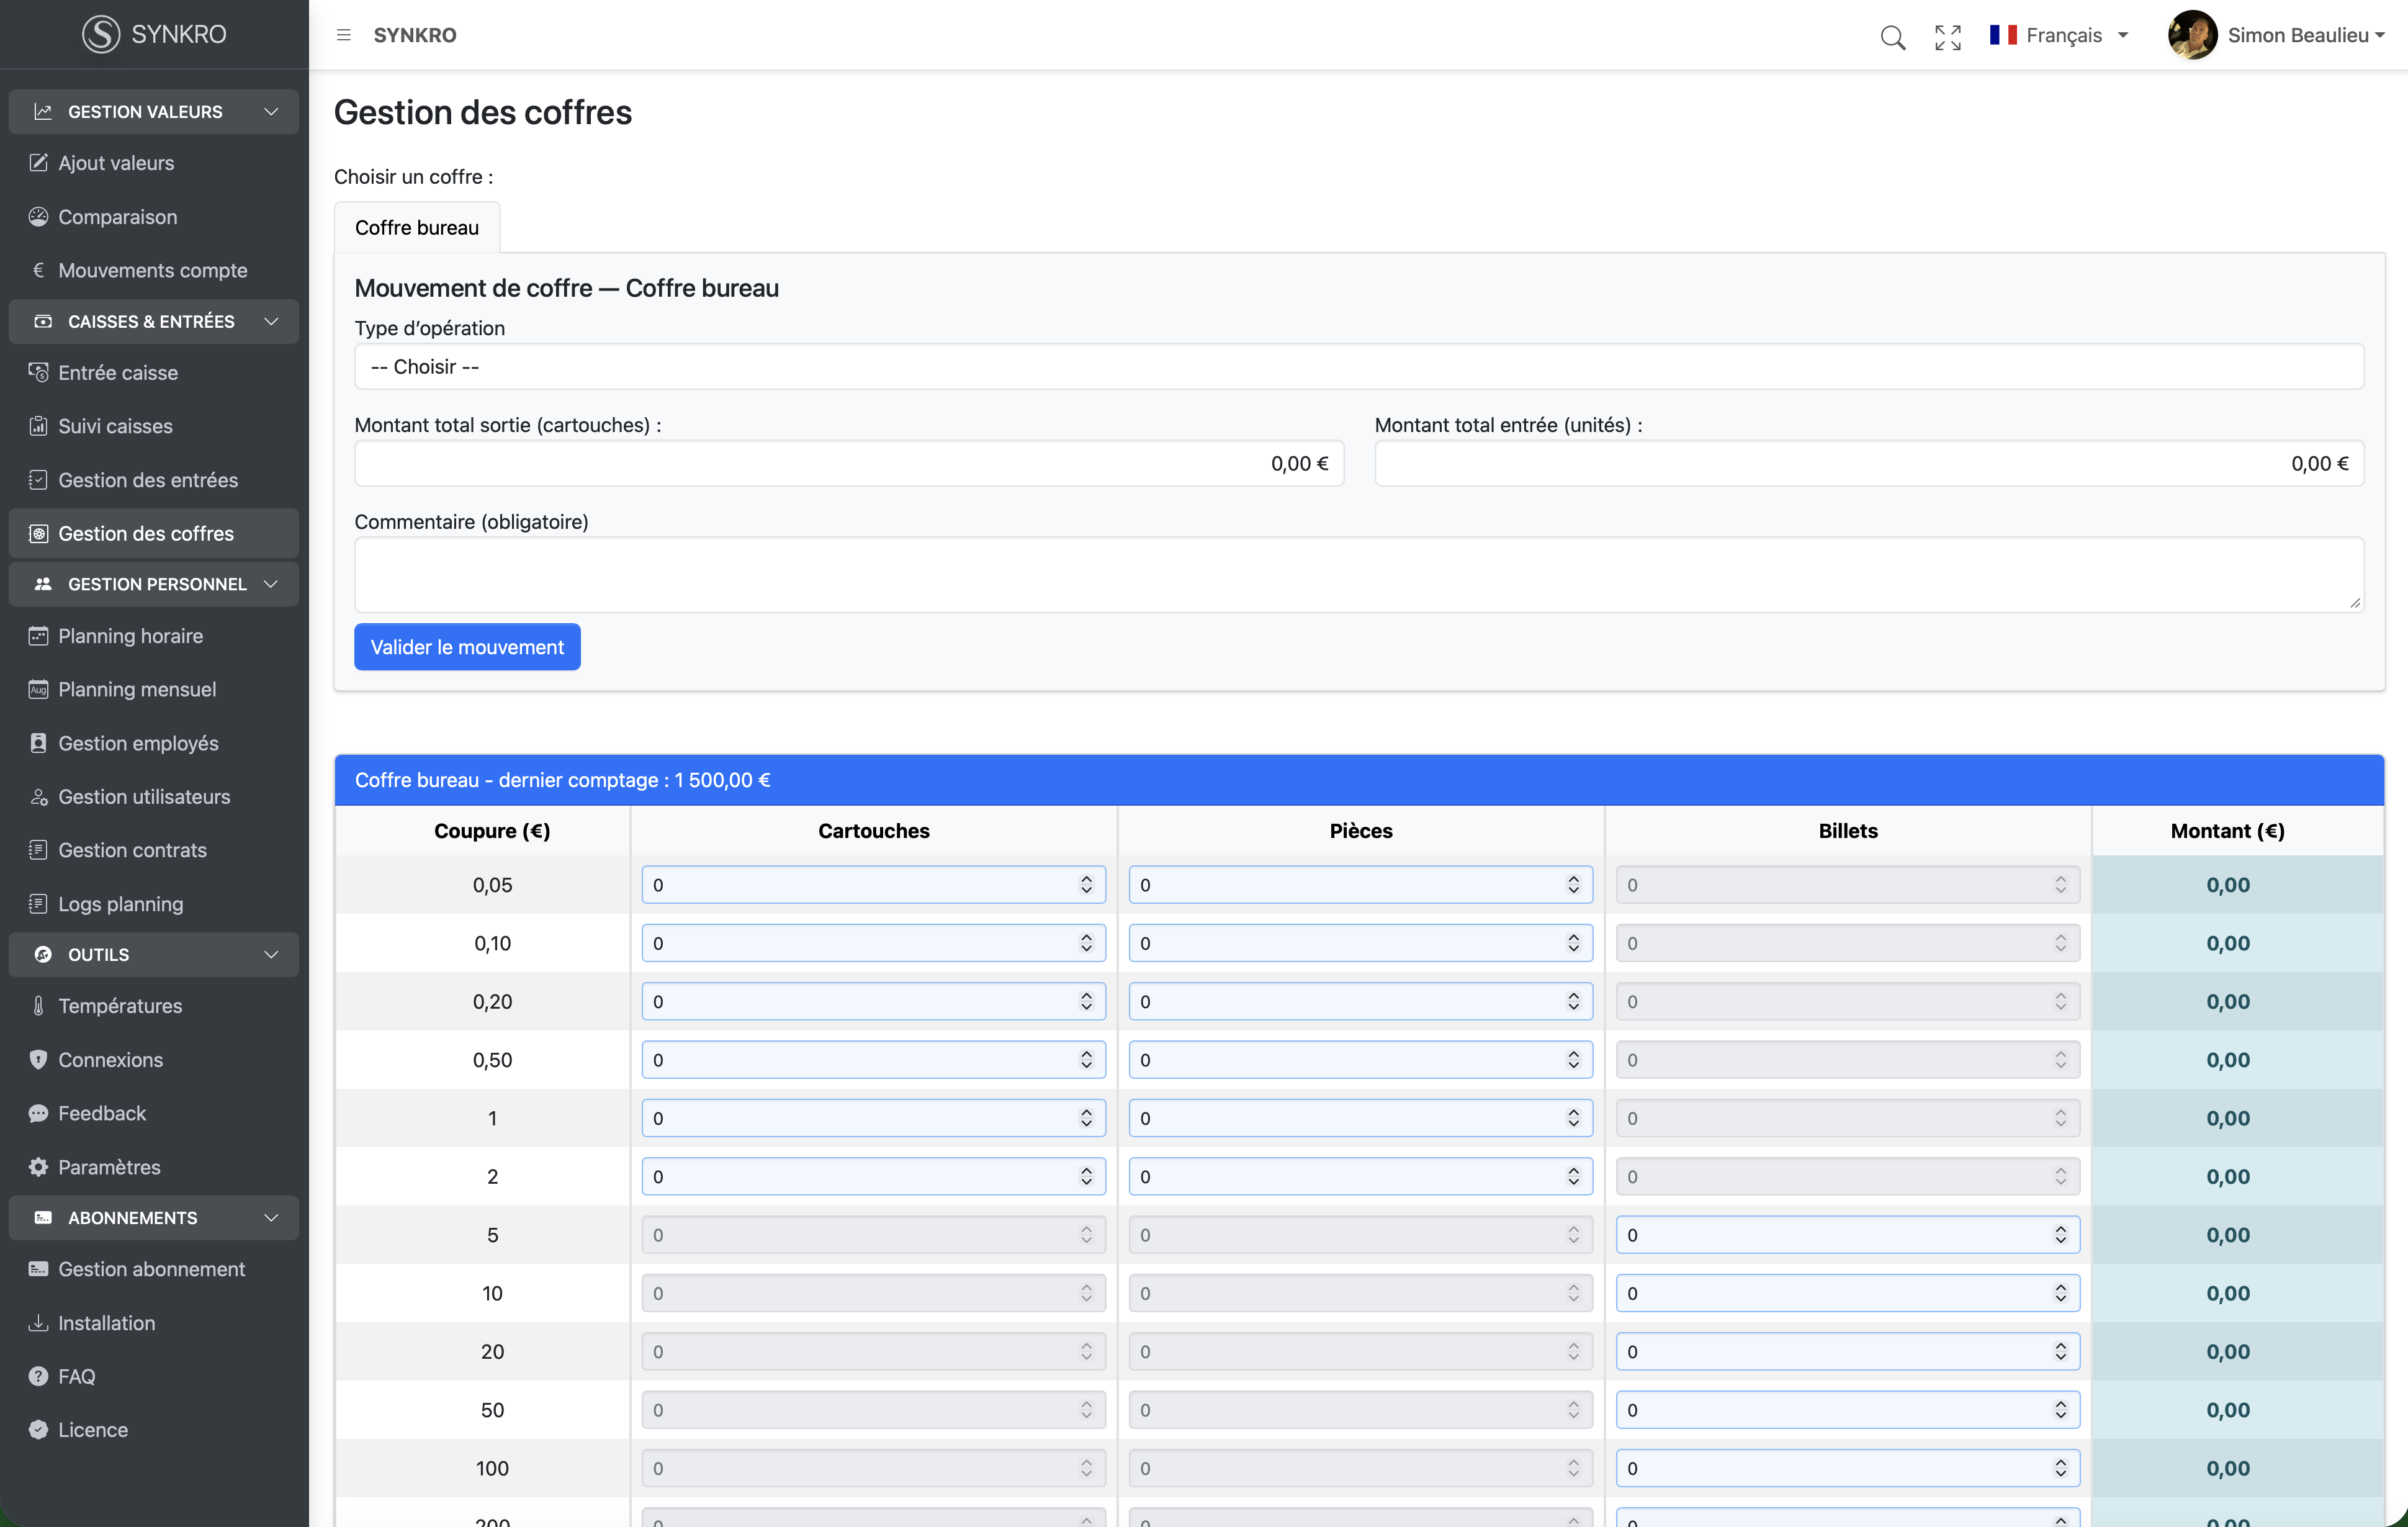Image resolution: width=2408 pixels, height=1527 pixels.
Task: Select the Coffre bureau tab
Action: [416, 228]
